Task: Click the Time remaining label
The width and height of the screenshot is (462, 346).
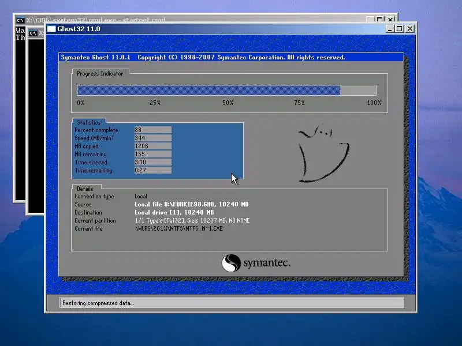Action: [94, 170]
